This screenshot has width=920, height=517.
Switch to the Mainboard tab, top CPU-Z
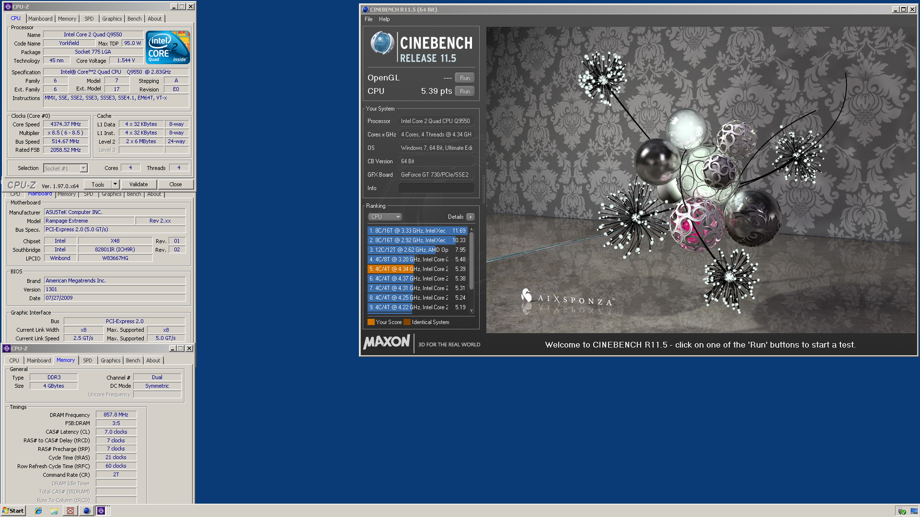click(x=40, y=19)
